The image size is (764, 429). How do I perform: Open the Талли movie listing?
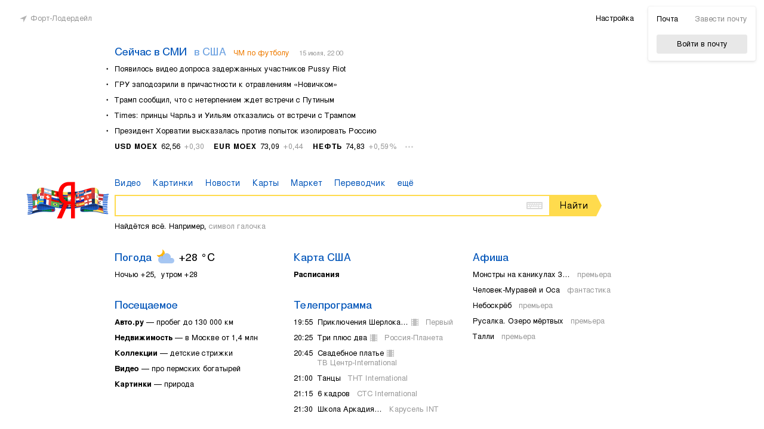tap(483, 337)
